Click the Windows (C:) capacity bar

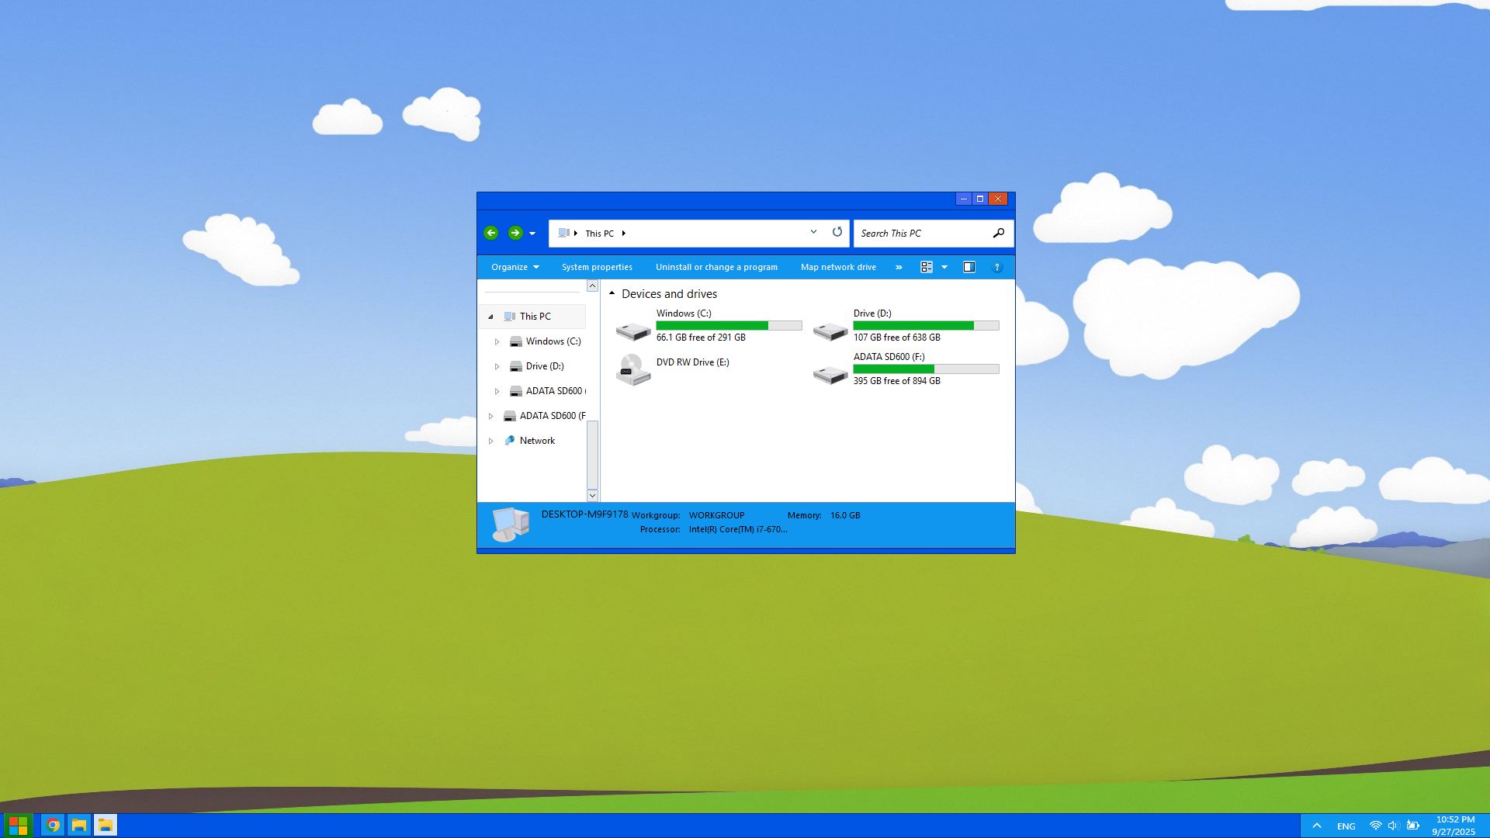click(x=729, y=326)
